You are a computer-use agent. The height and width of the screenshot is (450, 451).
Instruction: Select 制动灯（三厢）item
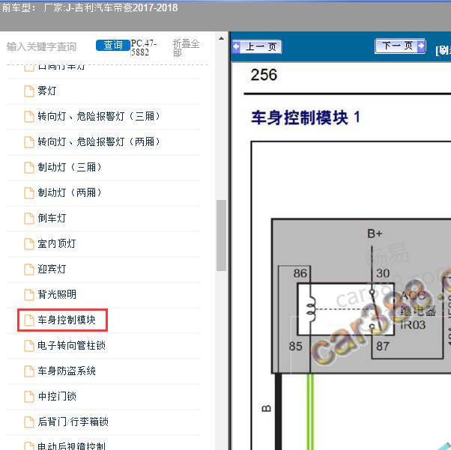[70, 167]
